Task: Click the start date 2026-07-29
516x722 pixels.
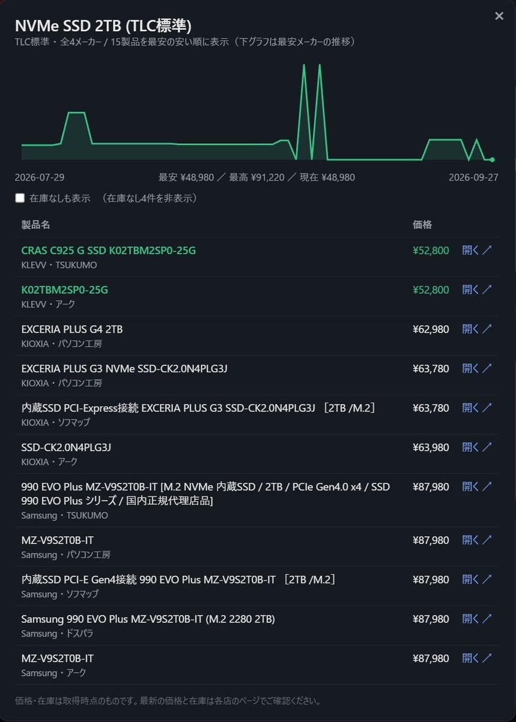Action: (x=40, y=177)
